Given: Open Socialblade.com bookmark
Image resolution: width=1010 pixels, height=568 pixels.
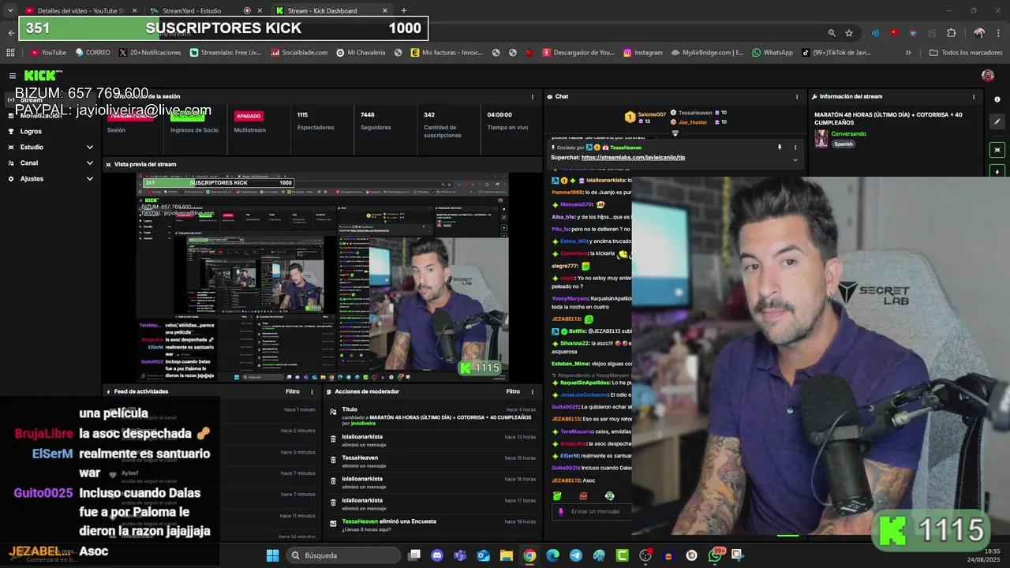Looking at the screenshot, I should point(299,53).
